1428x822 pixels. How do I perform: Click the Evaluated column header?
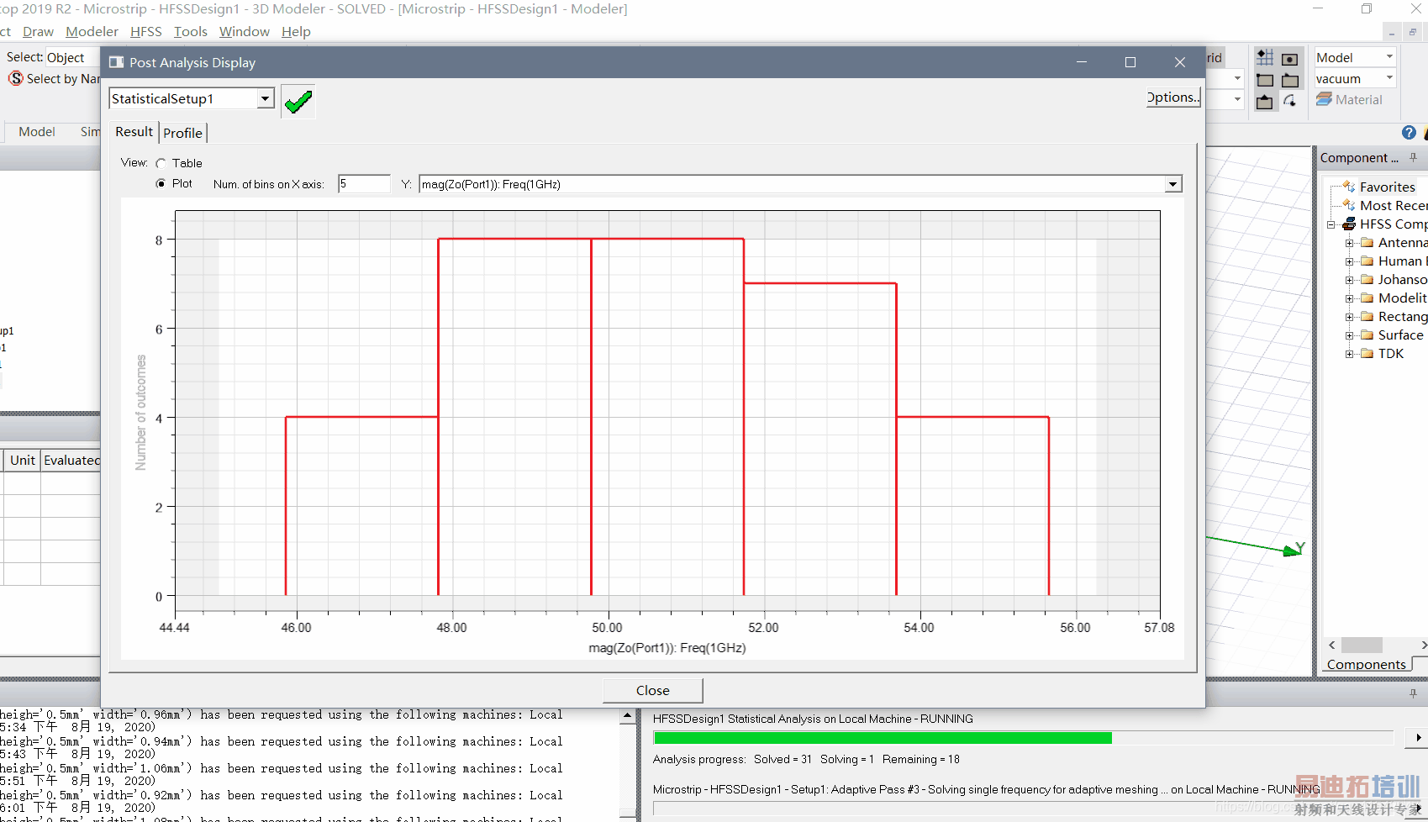coord(71,460)
